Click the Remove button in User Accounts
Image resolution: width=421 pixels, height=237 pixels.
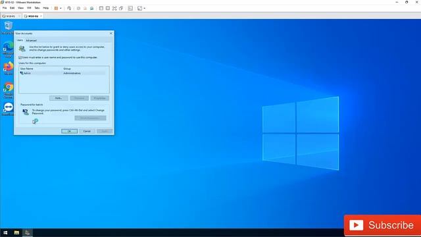[x=79, y=98]
